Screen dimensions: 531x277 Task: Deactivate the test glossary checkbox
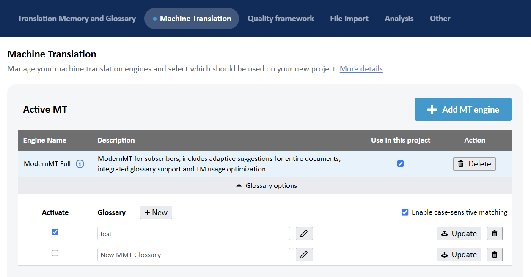pyautogui.click(x=55, y=232)
